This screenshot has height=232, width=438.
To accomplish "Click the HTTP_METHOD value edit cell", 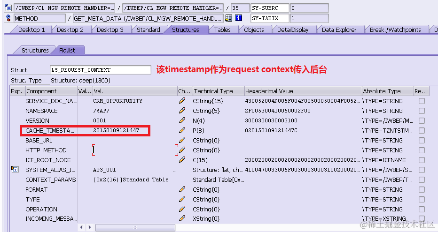I will 135,150.
